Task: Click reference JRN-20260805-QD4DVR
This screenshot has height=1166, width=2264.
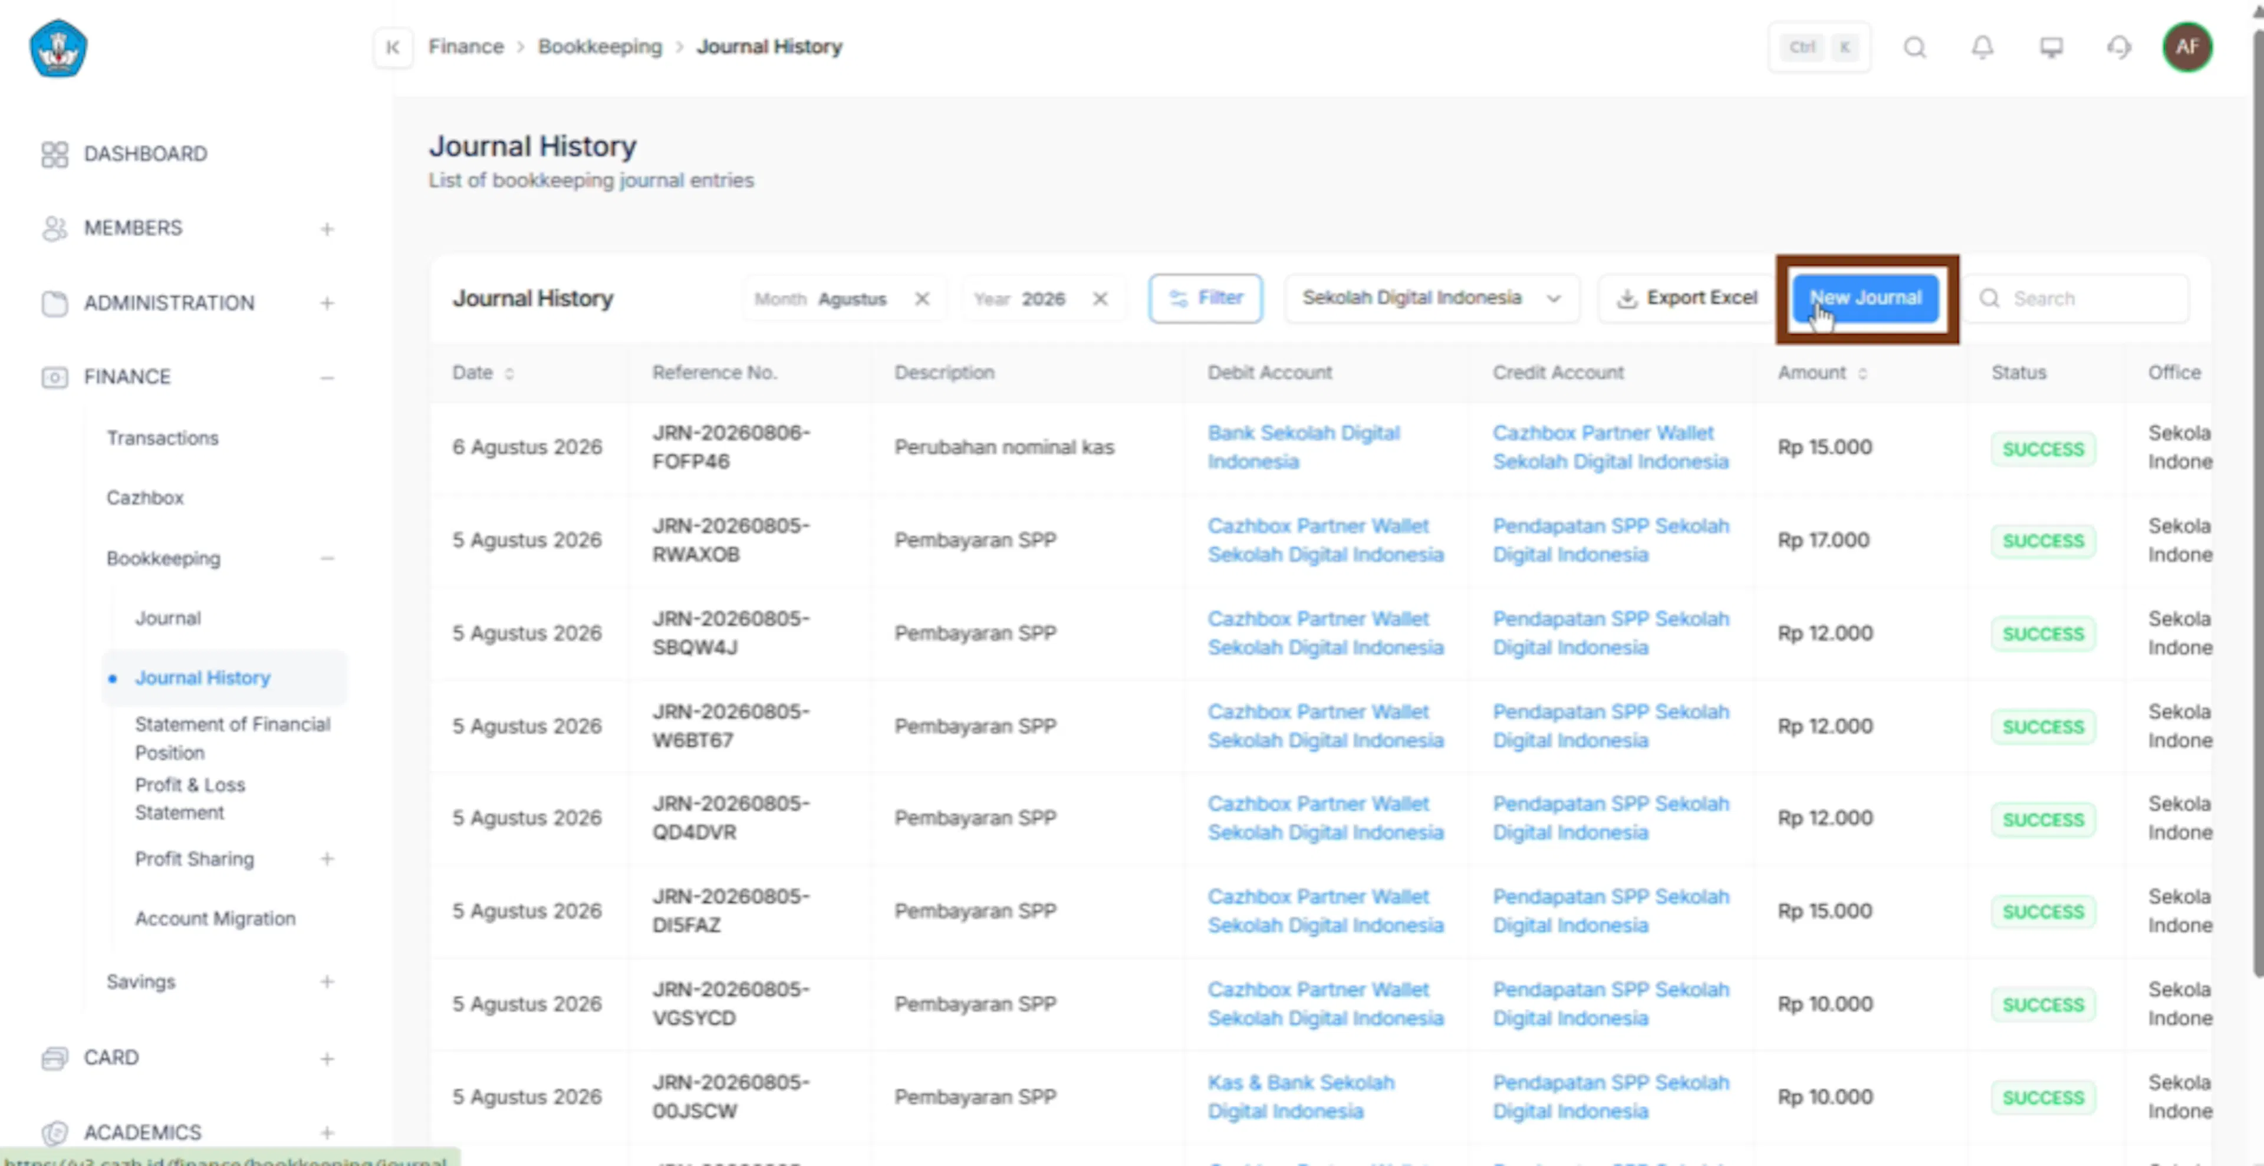Action: pyautogui.click(x=730, y=818)
